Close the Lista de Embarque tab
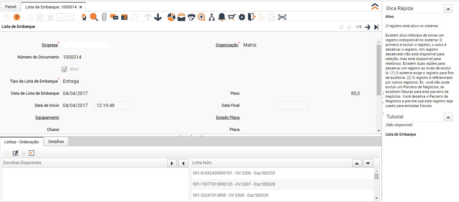This screenshot has height=202, width=459. pos(81,7)
